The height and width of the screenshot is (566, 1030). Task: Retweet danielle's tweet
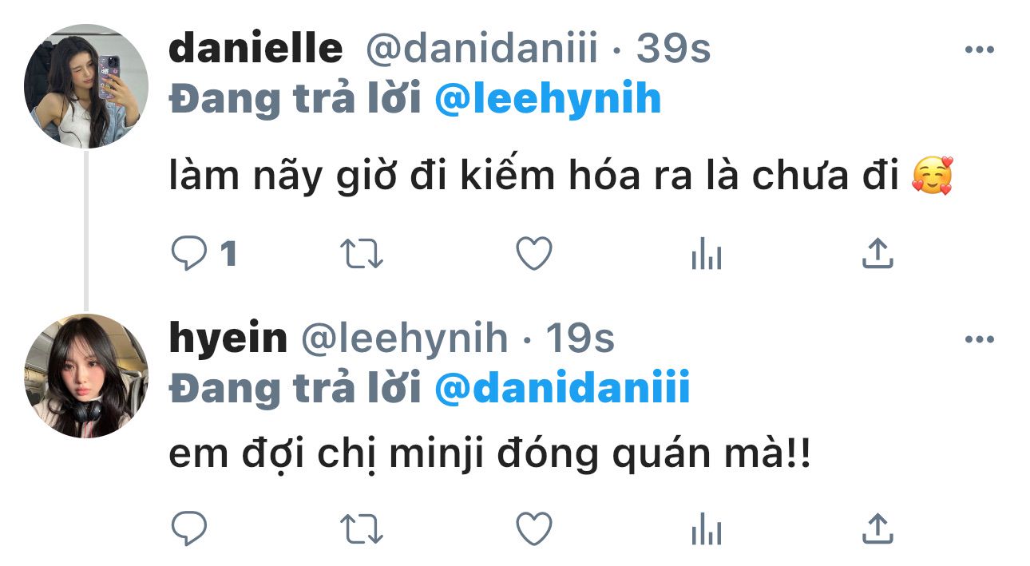click(x=362, y=255)
